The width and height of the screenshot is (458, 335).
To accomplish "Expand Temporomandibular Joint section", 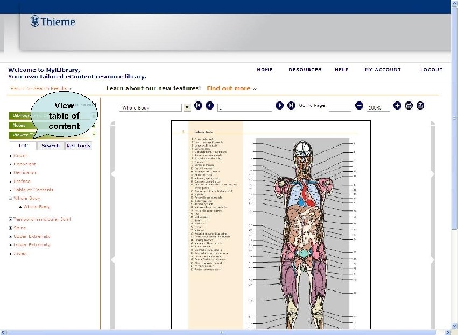I will point(11,219).
